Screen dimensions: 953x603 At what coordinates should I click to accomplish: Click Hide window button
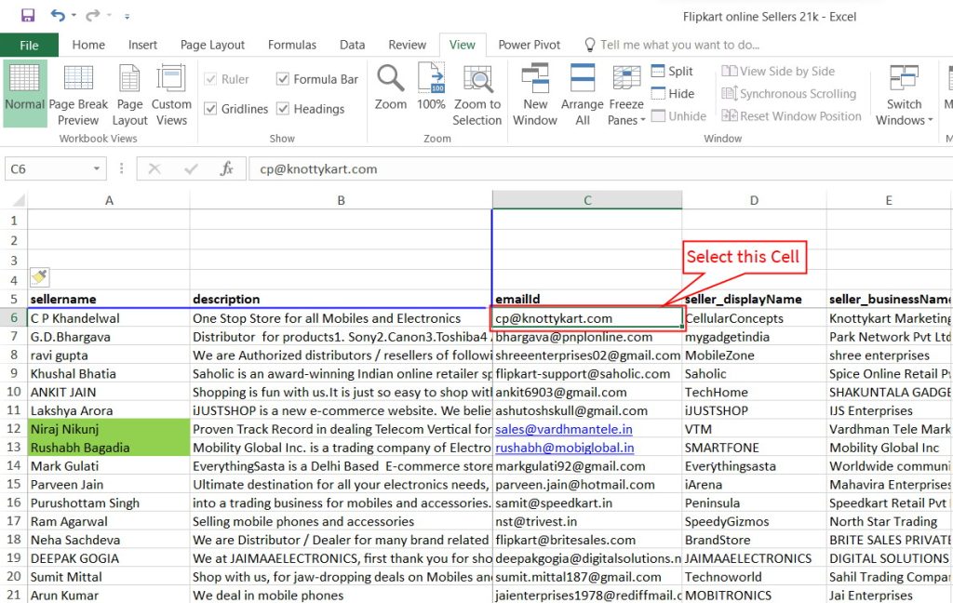(673, 94)
